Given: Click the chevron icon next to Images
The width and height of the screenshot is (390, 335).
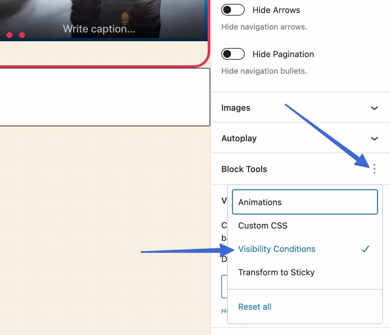Looking at the screenshot, I should click(374, 108).
